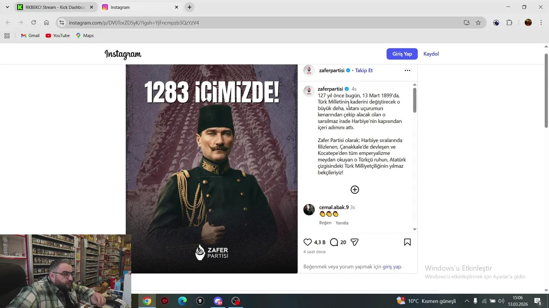Bookmark this page with the star
The image size is (549, 308).
click(x=478, y=23)
